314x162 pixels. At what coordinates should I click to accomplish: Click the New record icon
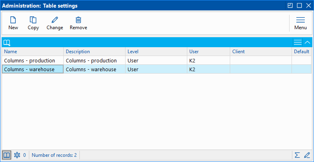click(13, 20)
